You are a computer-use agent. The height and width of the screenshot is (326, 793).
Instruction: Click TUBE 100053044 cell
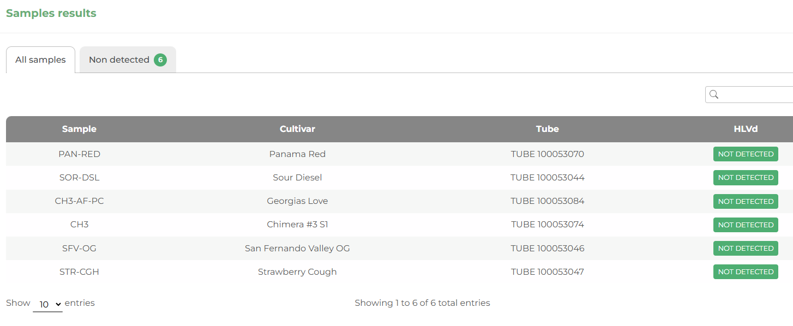pos(547,178)
